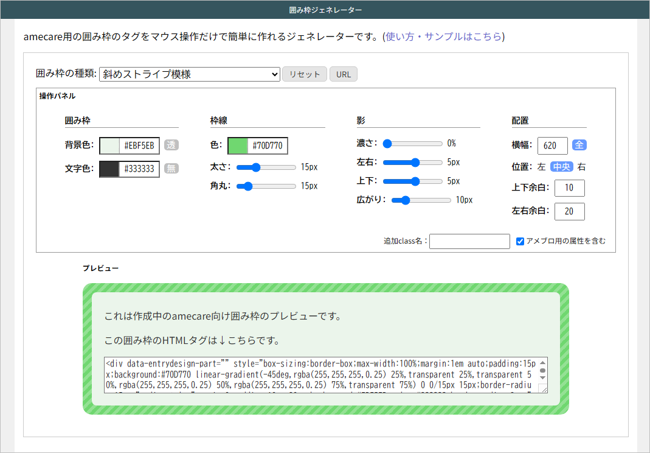This screenshot has height=453, width=650.
Task: Open the text color swatch #333333
Action: [110, 169]
